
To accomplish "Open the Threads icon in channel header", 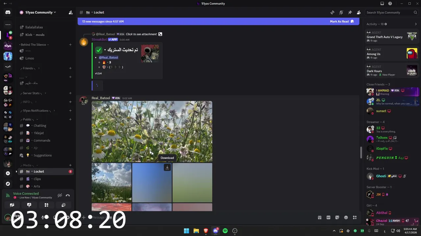I will (332, 12).
